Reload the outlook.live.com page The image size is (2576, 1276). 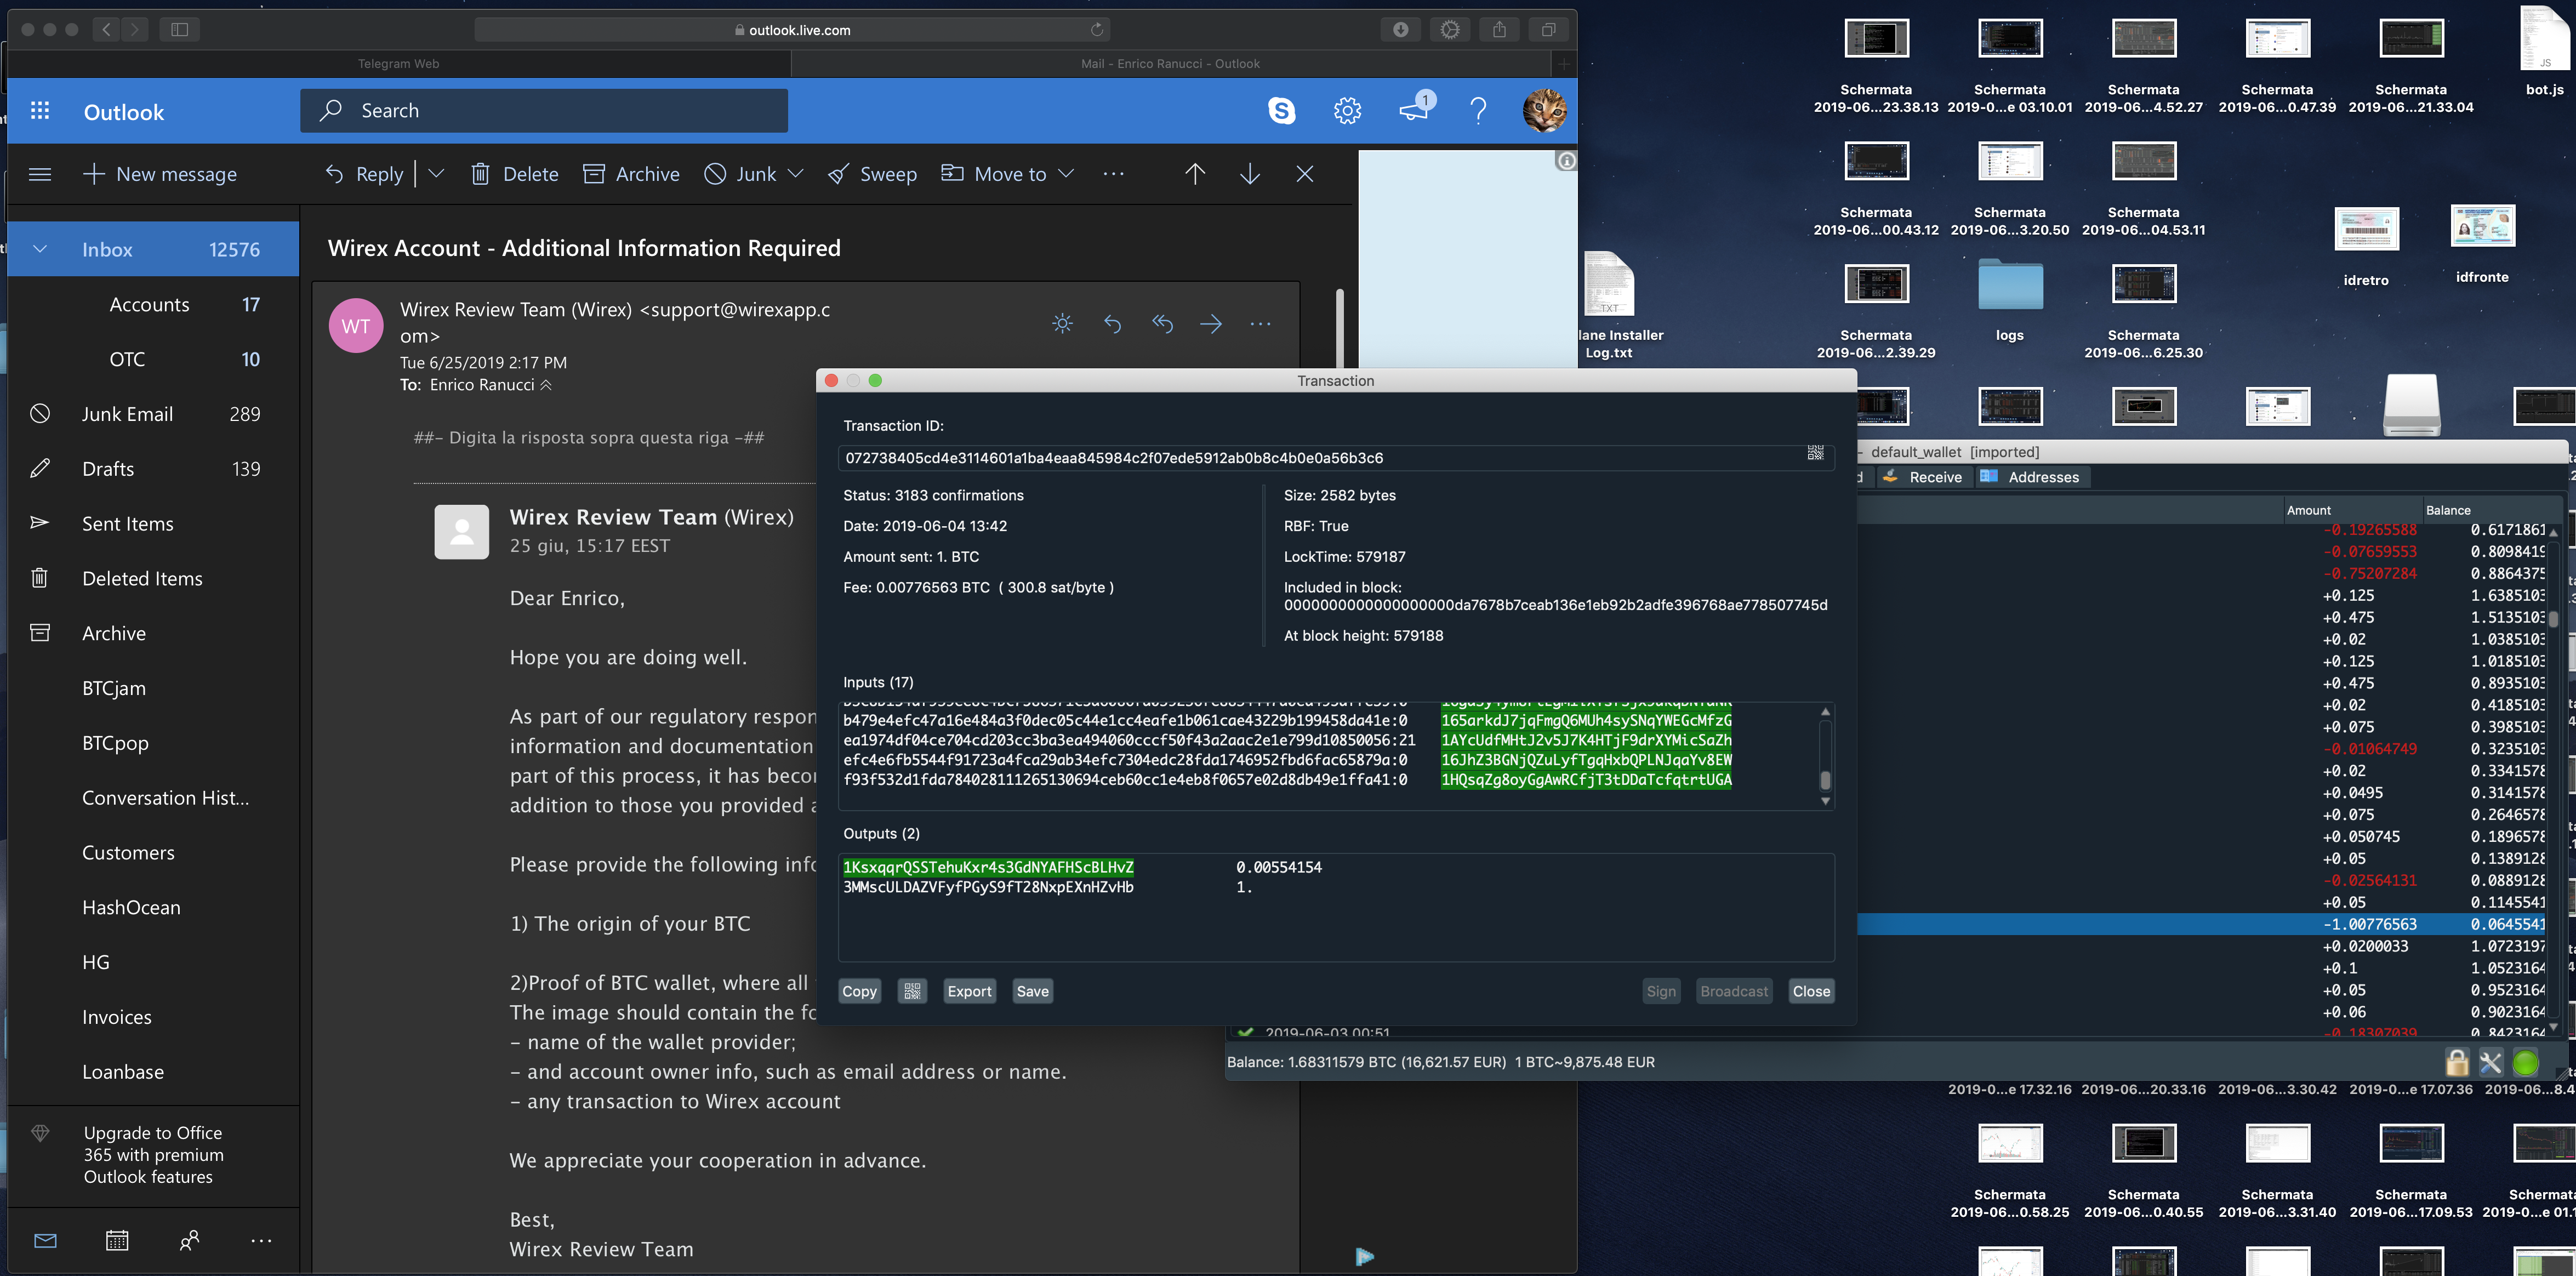tap(1097, 30)
